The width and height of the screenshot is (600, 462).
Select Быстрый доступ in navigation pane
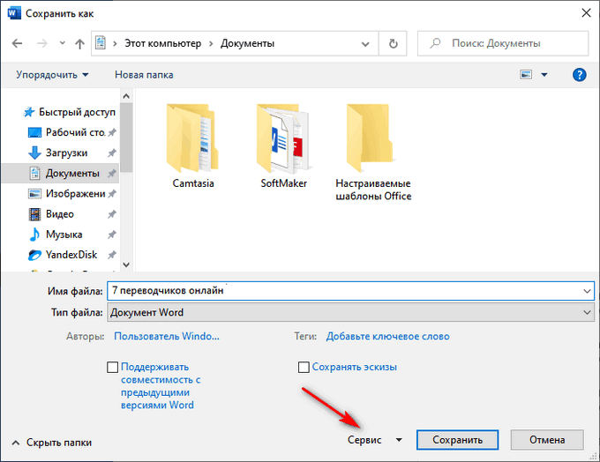(x=69, y=112)
